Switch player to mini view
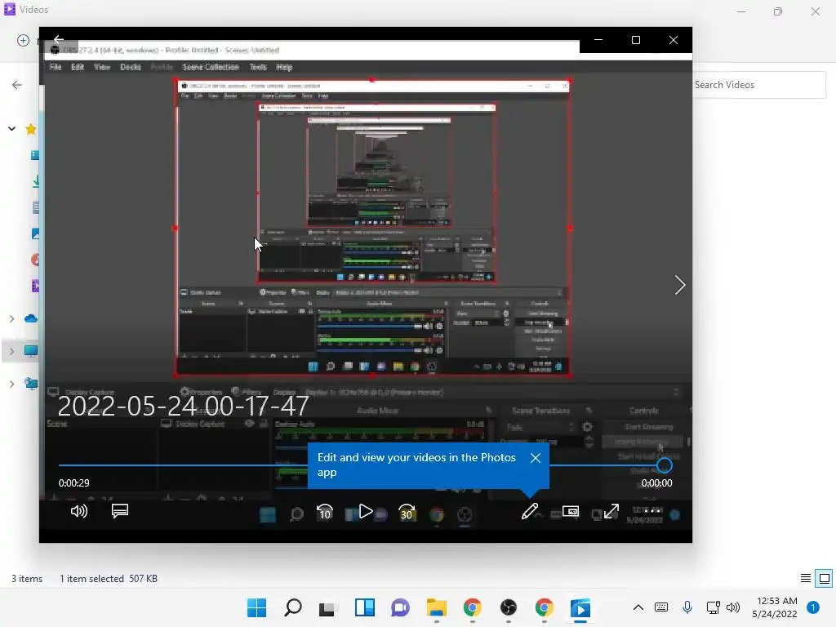The height and width of the screenshot is (627, 836). point(571,511)
